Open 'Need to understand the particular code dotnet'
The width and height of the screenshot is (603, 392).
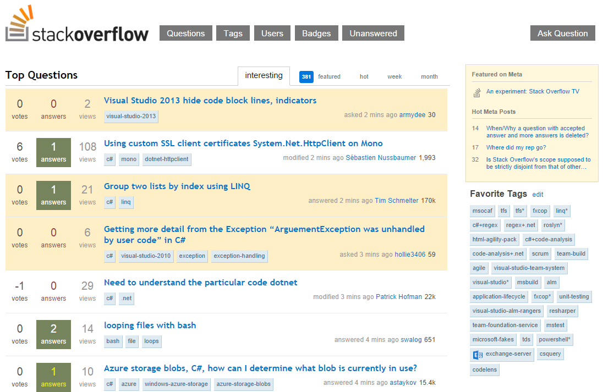click(x=200, y=283)
